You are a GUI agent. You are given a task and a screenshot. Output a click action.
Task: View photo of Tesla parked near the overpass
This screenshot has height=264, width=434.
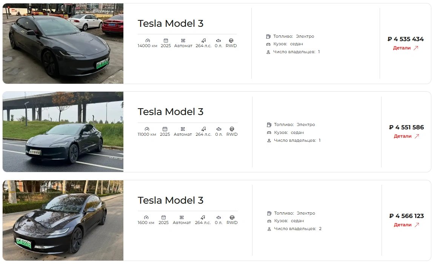tap(63, 132)
